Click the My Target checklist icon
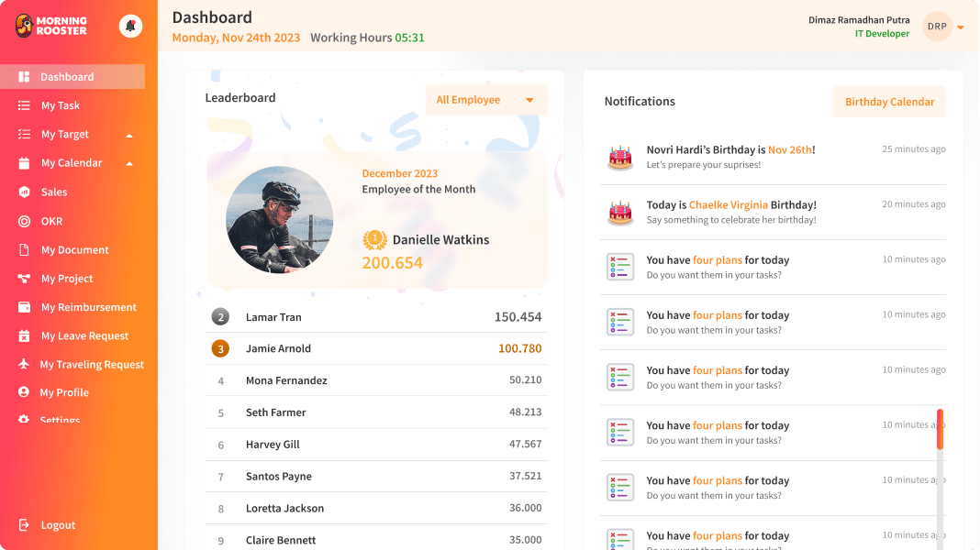The height and width of the screenshot is (550, 980). click(25, 134)
